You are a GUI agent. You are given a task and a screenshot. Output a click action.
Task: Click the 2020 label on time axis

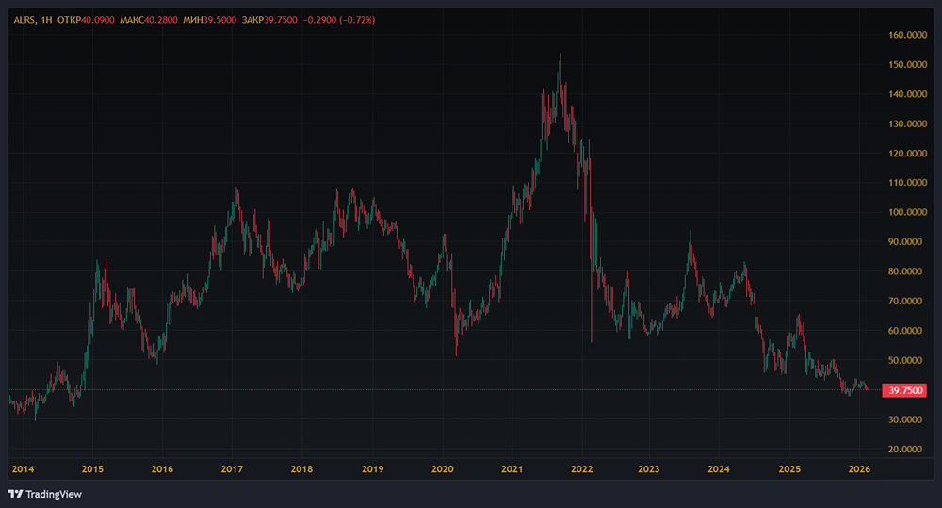442,469
